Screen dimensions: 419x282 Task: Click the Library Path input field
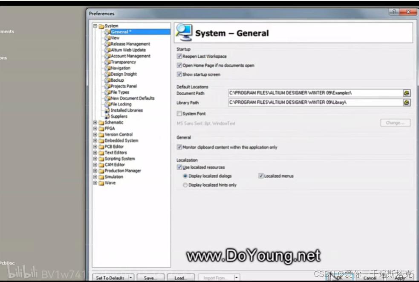(x=315, y=103)
